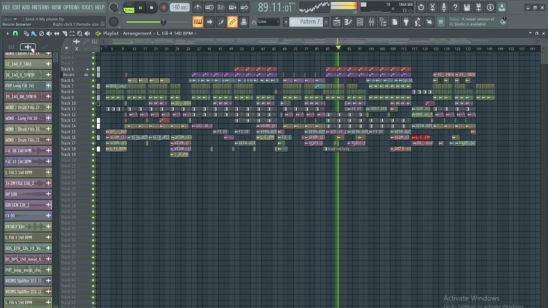
Task: Start recording with the red record button
Action: [x=164, y=8]
